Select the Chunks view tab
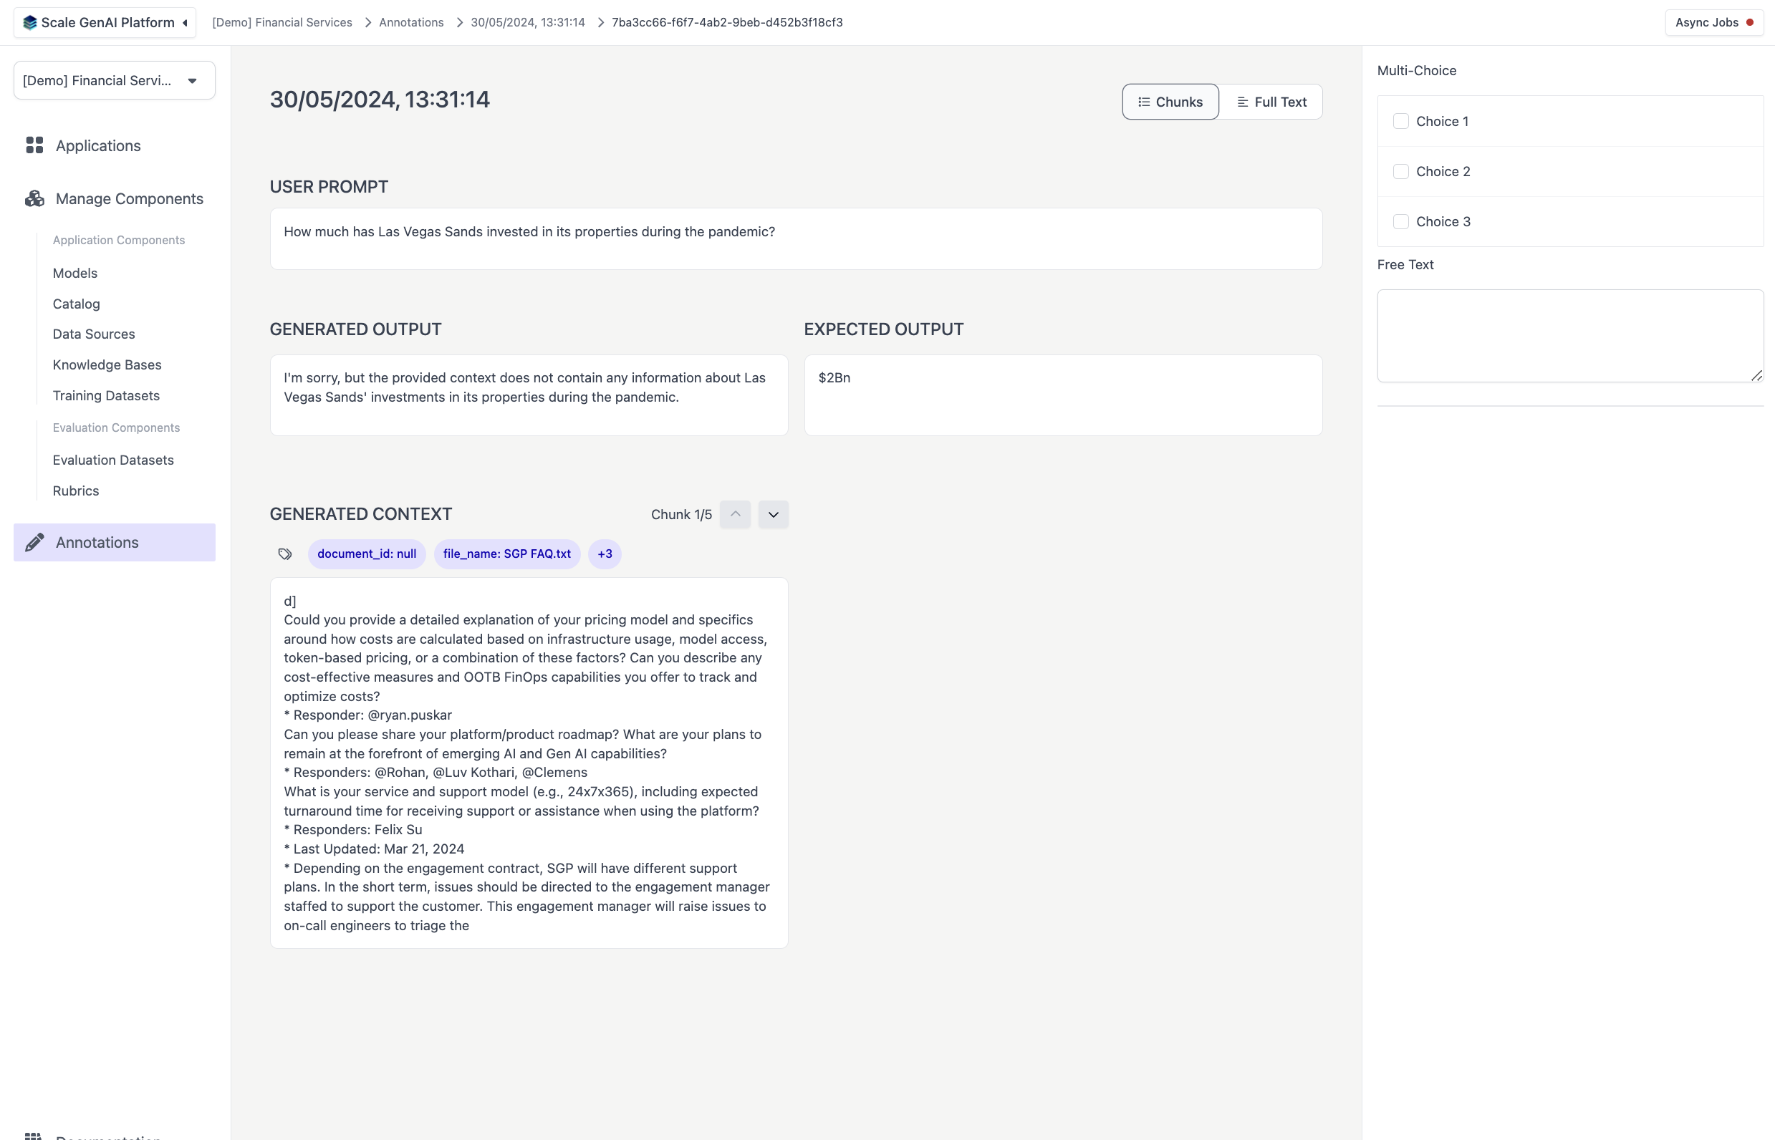The image size is (1775, 1140). [x=1170, y=102]
